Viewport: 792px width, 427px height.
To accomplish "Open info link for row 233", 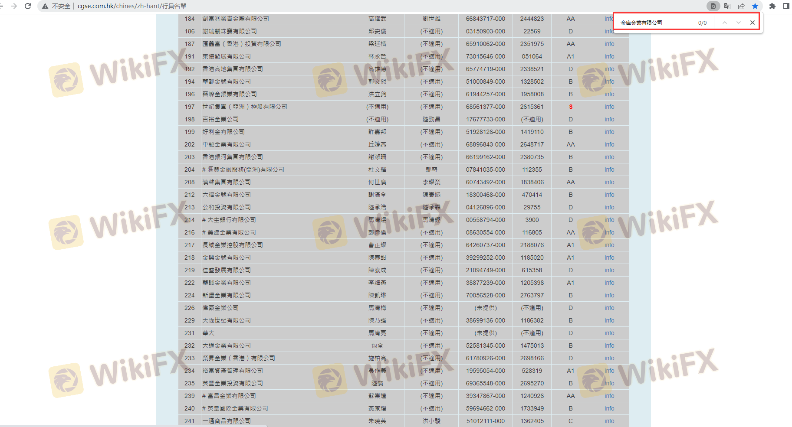I will pos(609,358).
